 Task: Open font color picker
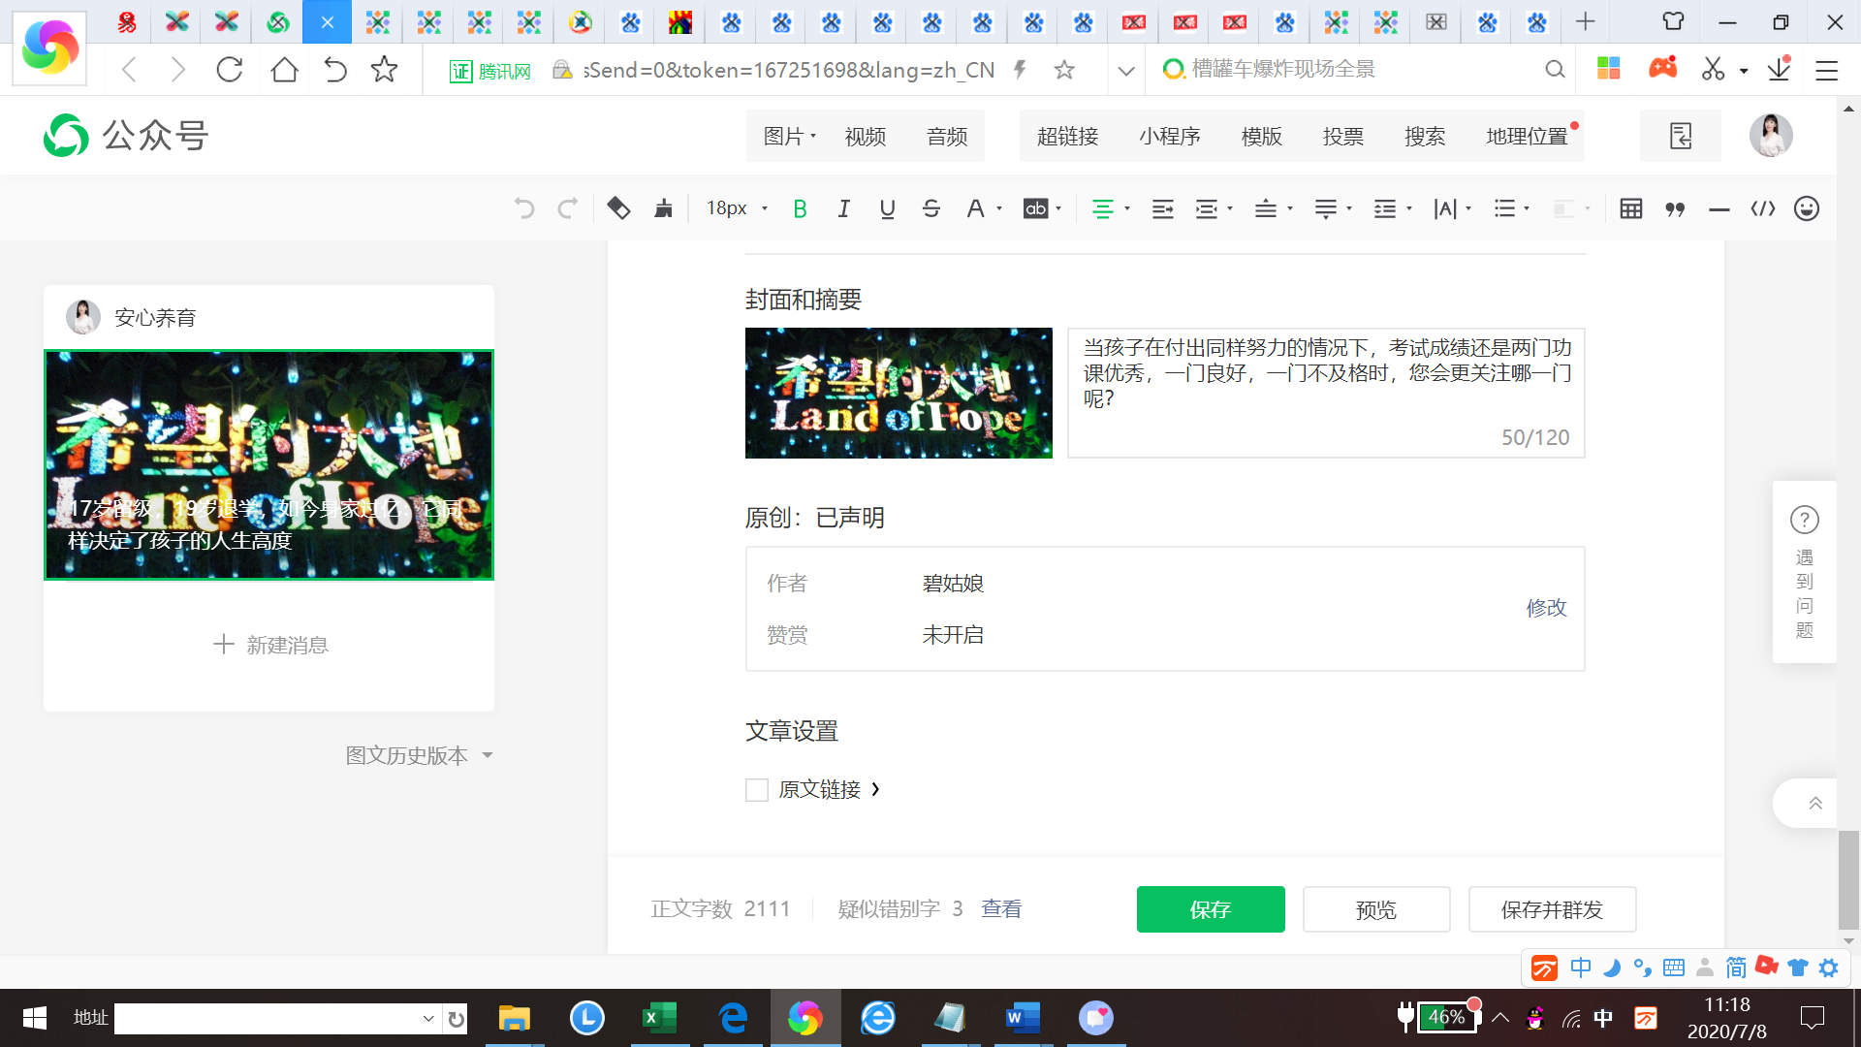tap(976, 208)
